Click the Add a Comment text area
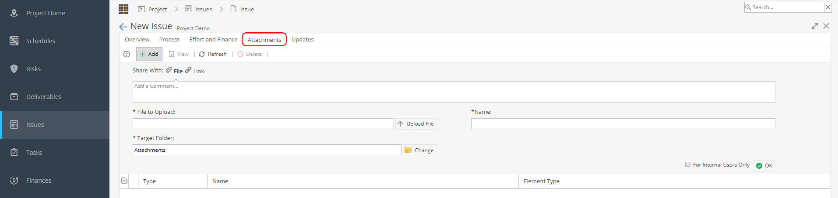This screenshot has width=838, height=198. pyautogui.click(x=454, y=92)
